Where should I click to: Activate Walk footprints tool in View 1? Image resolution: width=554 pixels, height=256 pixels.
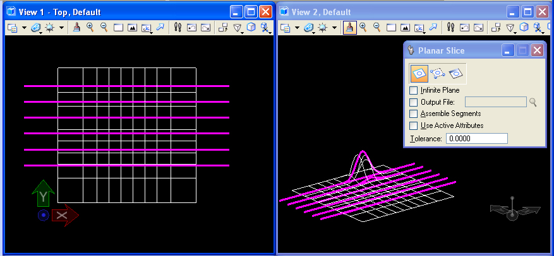pyautogui.click(x=178, y=28)
